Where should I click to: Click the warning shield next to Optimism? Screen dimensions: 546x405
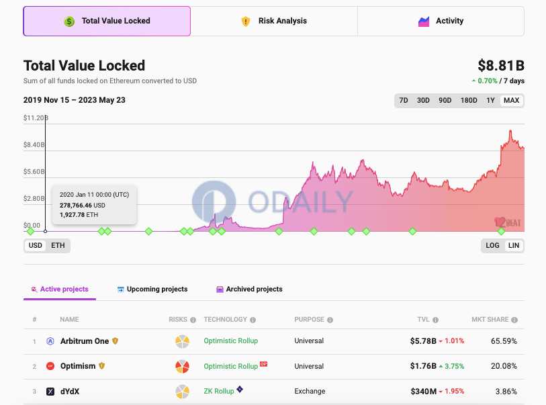101,365
